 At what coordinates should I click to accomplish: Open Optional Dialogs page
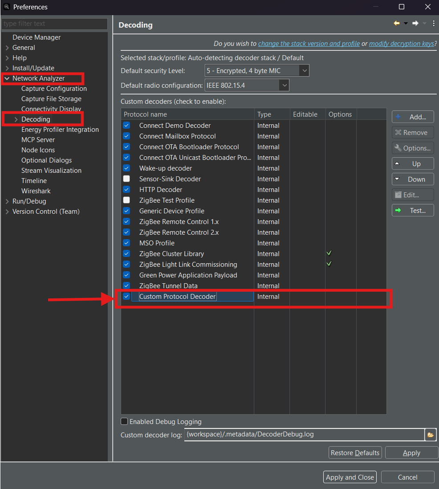pos(46,160)
